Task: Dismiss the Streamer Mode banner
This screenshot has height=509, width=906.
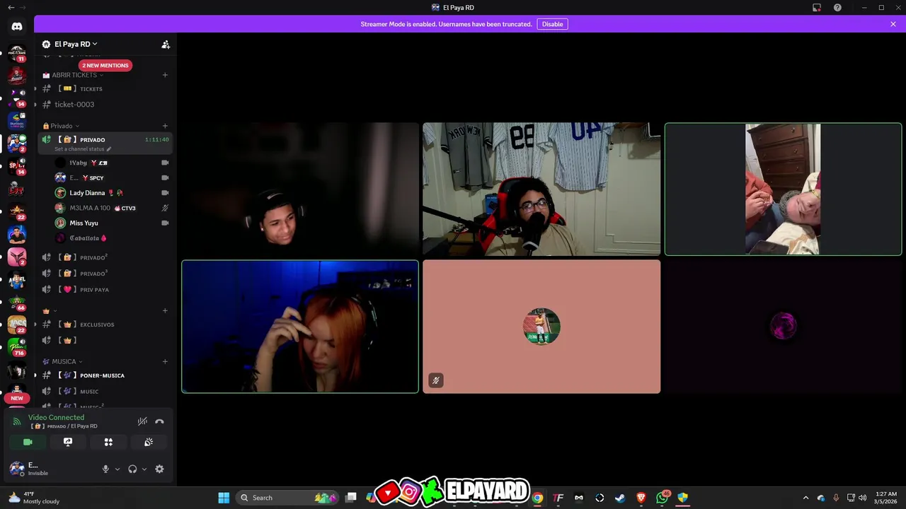Action: coord(893,24)
